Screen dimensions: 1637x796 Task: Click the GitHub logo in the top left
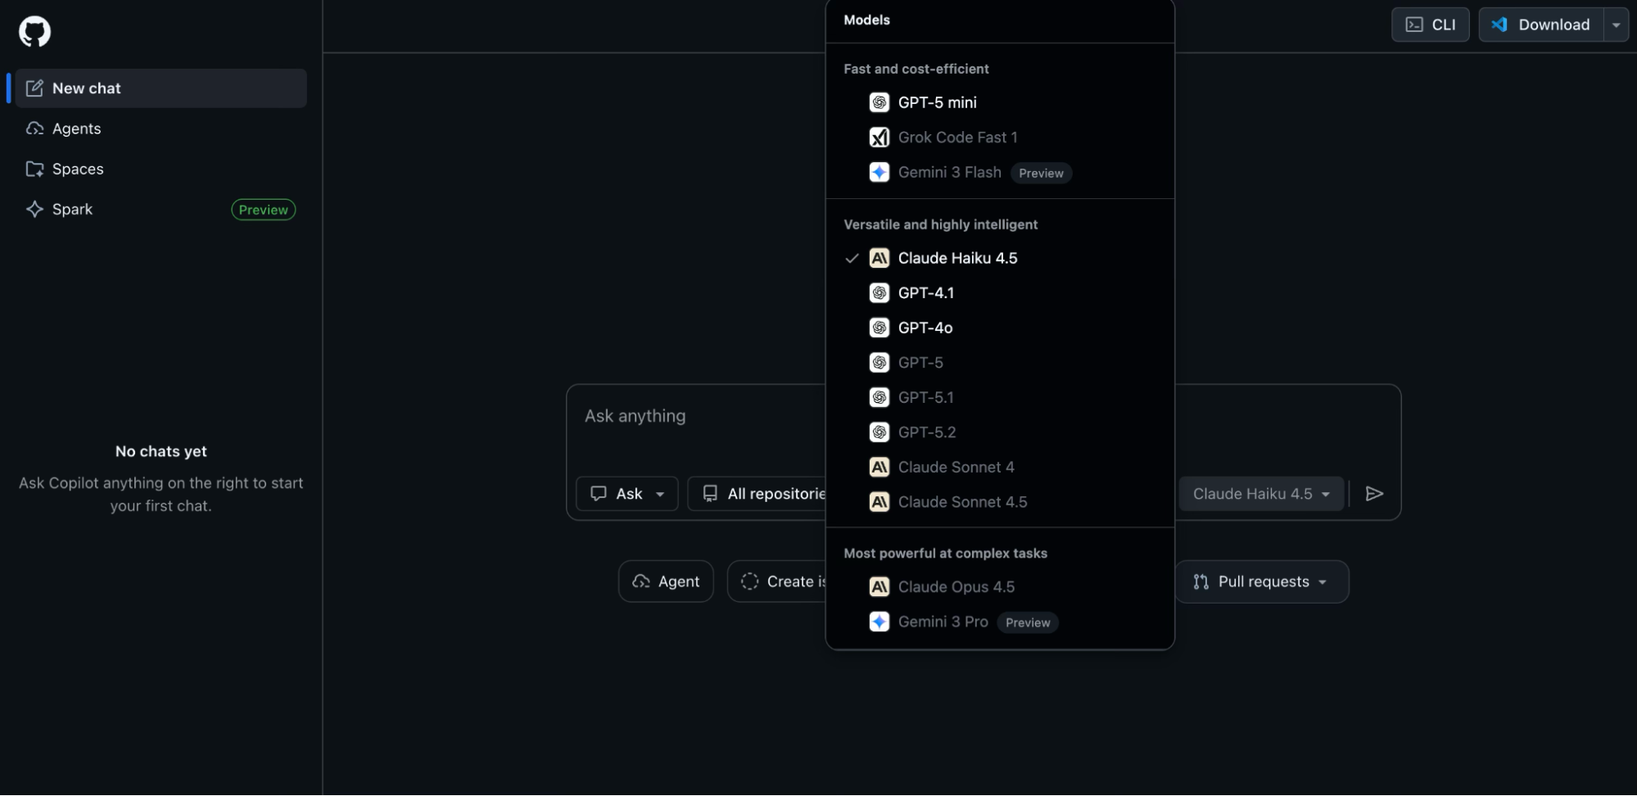point(33,30)
